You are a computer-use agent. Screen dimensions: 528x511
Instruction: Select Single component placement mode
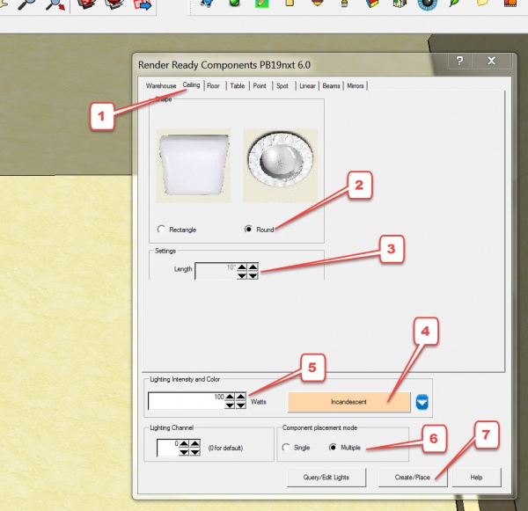pos(285,448)
